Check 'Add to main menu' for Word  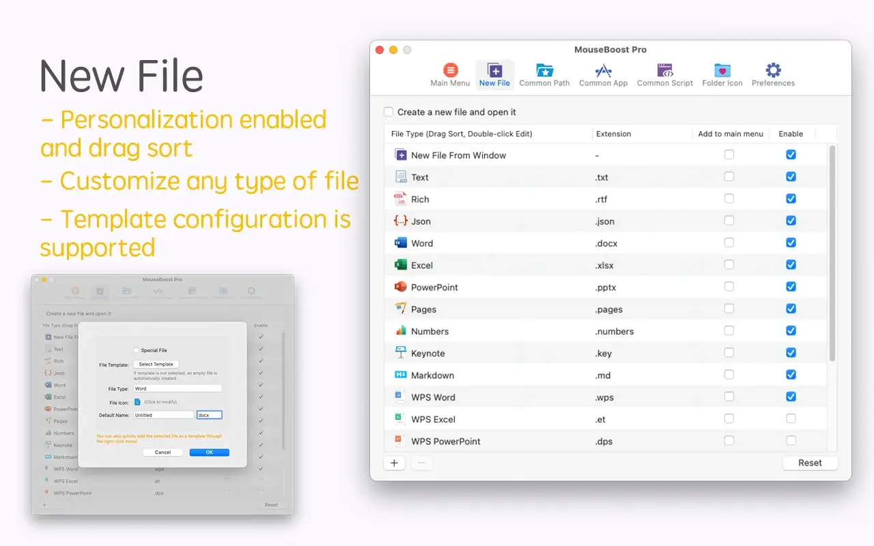tap(729, 242)
